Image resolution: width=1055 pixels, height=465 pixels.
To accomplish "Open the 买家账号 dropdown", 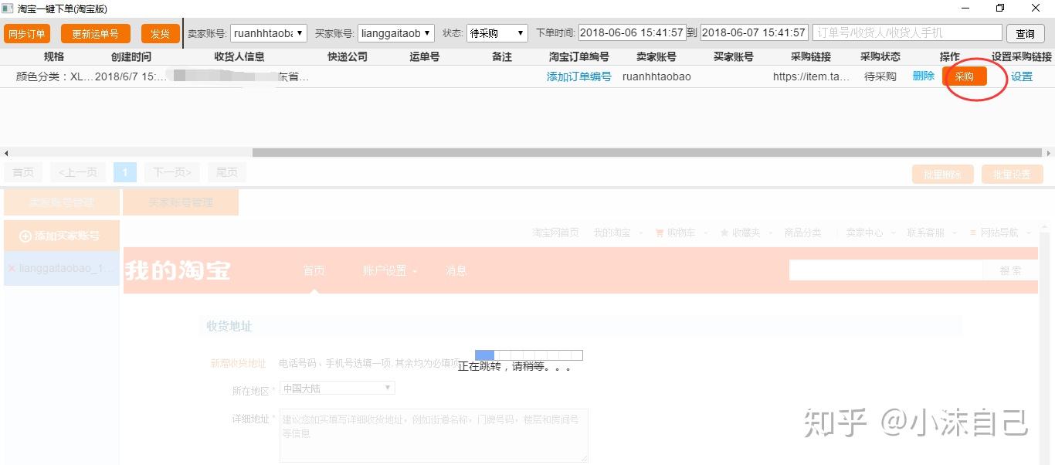I will point(396,33).
